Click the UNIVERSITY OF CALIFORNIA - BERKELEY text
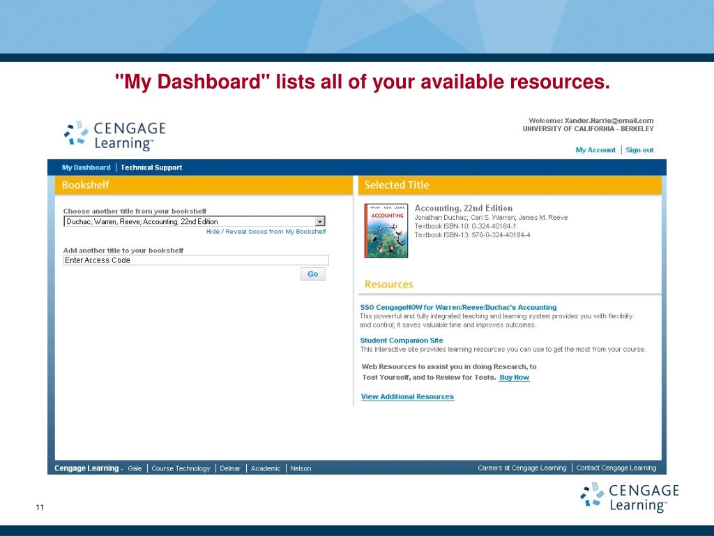714x536 pixels. click(588, 129)
